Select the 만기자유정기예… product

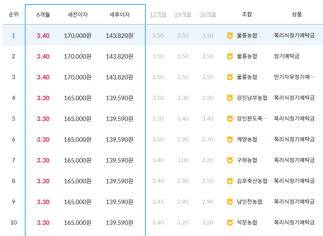click(x=294, y=77)
